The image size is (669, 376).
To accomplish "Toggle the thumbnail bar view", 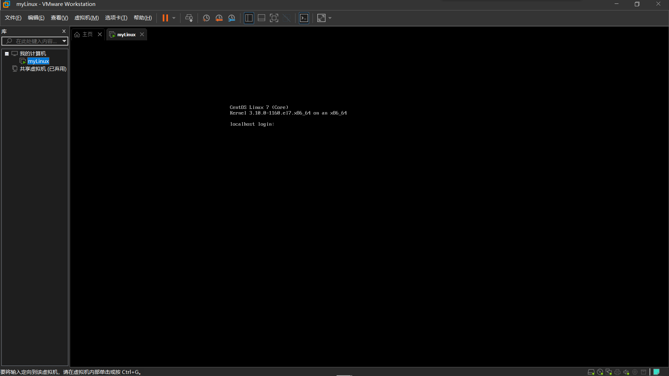I will tap(261, 18).
